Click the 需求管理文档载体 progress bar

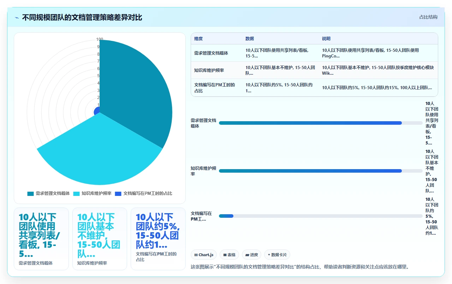[321, 123]
